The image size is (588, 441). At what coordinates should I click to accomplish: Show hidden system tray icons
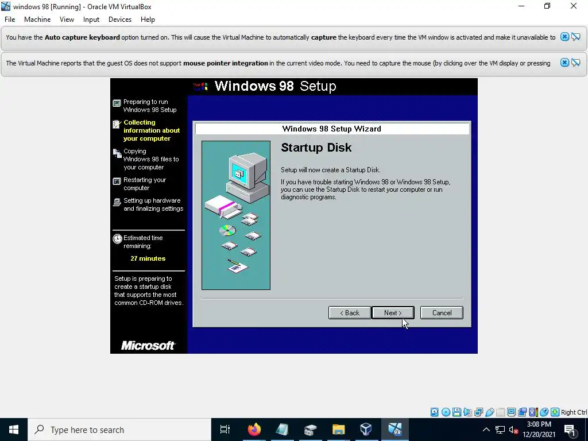[486, 430]
